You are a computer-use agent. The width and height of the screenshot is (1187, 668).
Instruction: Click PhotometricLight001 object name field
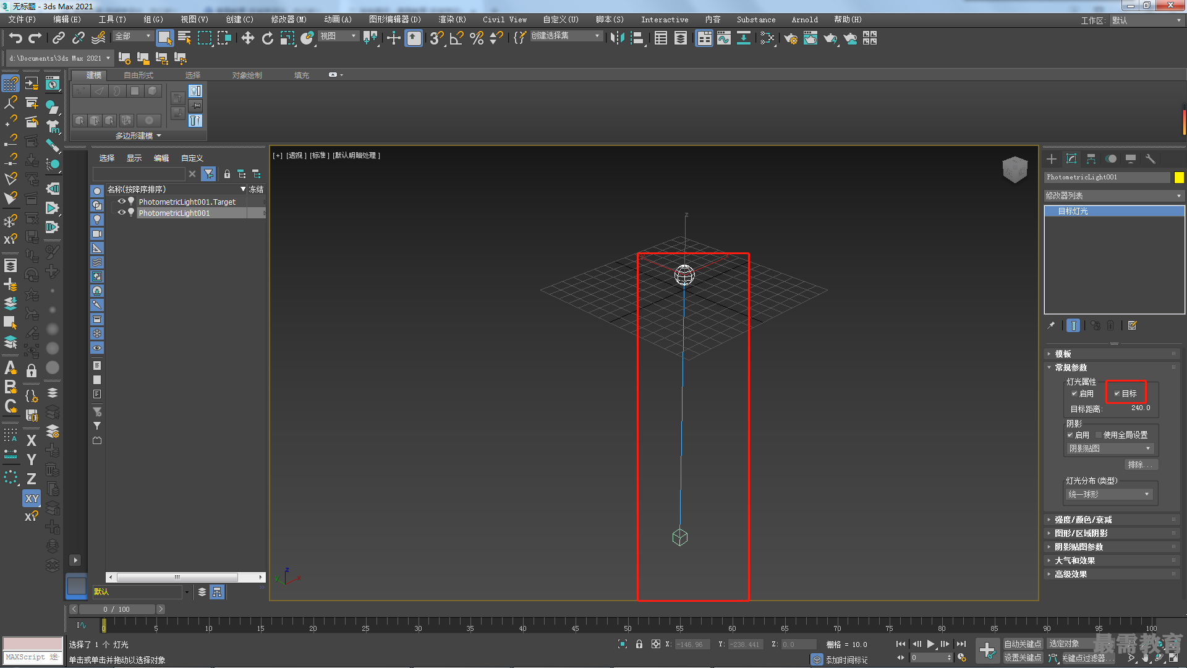tap(1107, 178)
